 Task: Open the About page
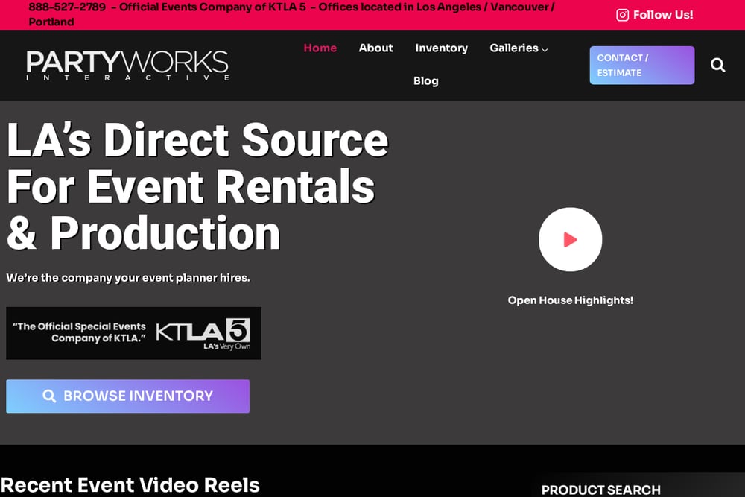pos(375,48)
